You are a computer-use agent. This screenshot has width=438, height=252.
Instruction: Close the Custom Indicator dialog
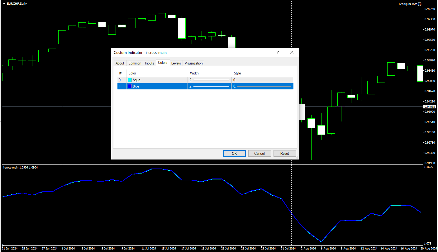coord(292,53)
